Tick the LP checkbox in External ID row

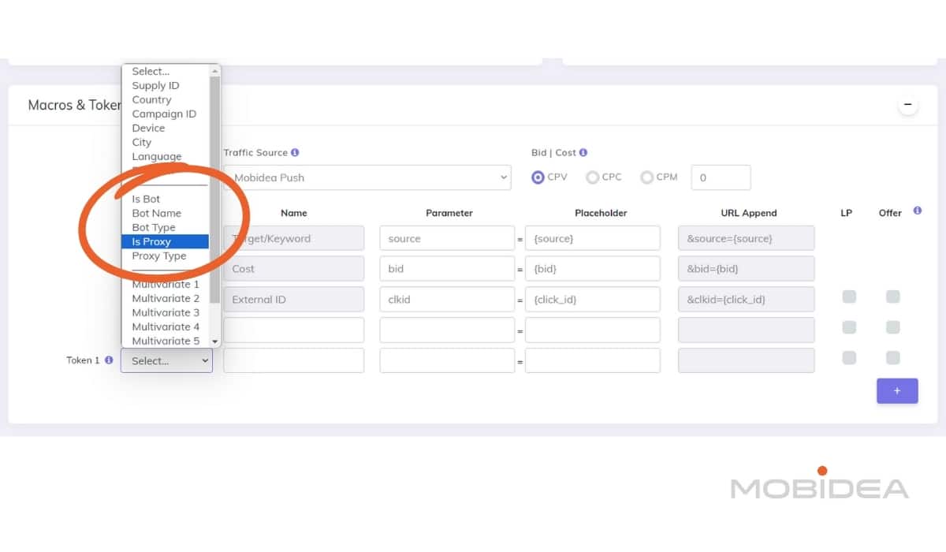click(849, 297)
